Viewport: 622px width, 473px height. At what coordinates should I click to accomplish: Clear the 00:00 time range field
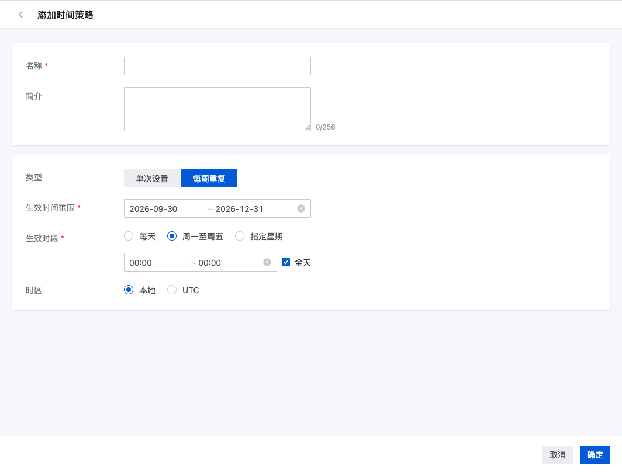point(267,262)
